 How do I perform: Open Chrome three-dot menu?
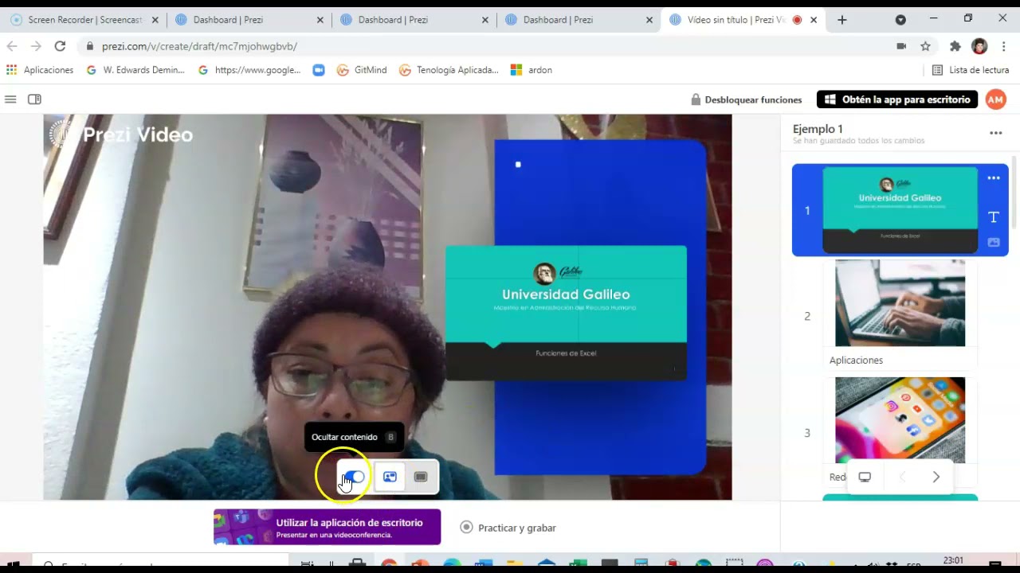click(1003, 46)
